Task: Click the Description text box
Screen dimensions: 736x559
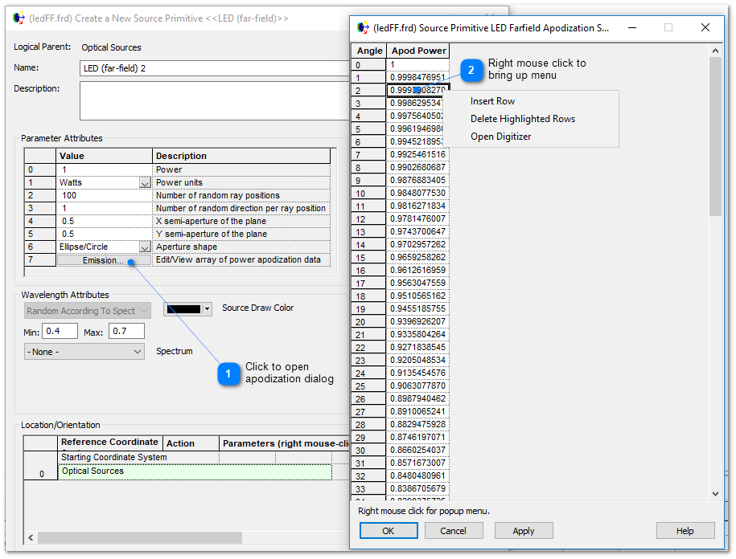Action: pyautogui.click(x=213, y=100)
